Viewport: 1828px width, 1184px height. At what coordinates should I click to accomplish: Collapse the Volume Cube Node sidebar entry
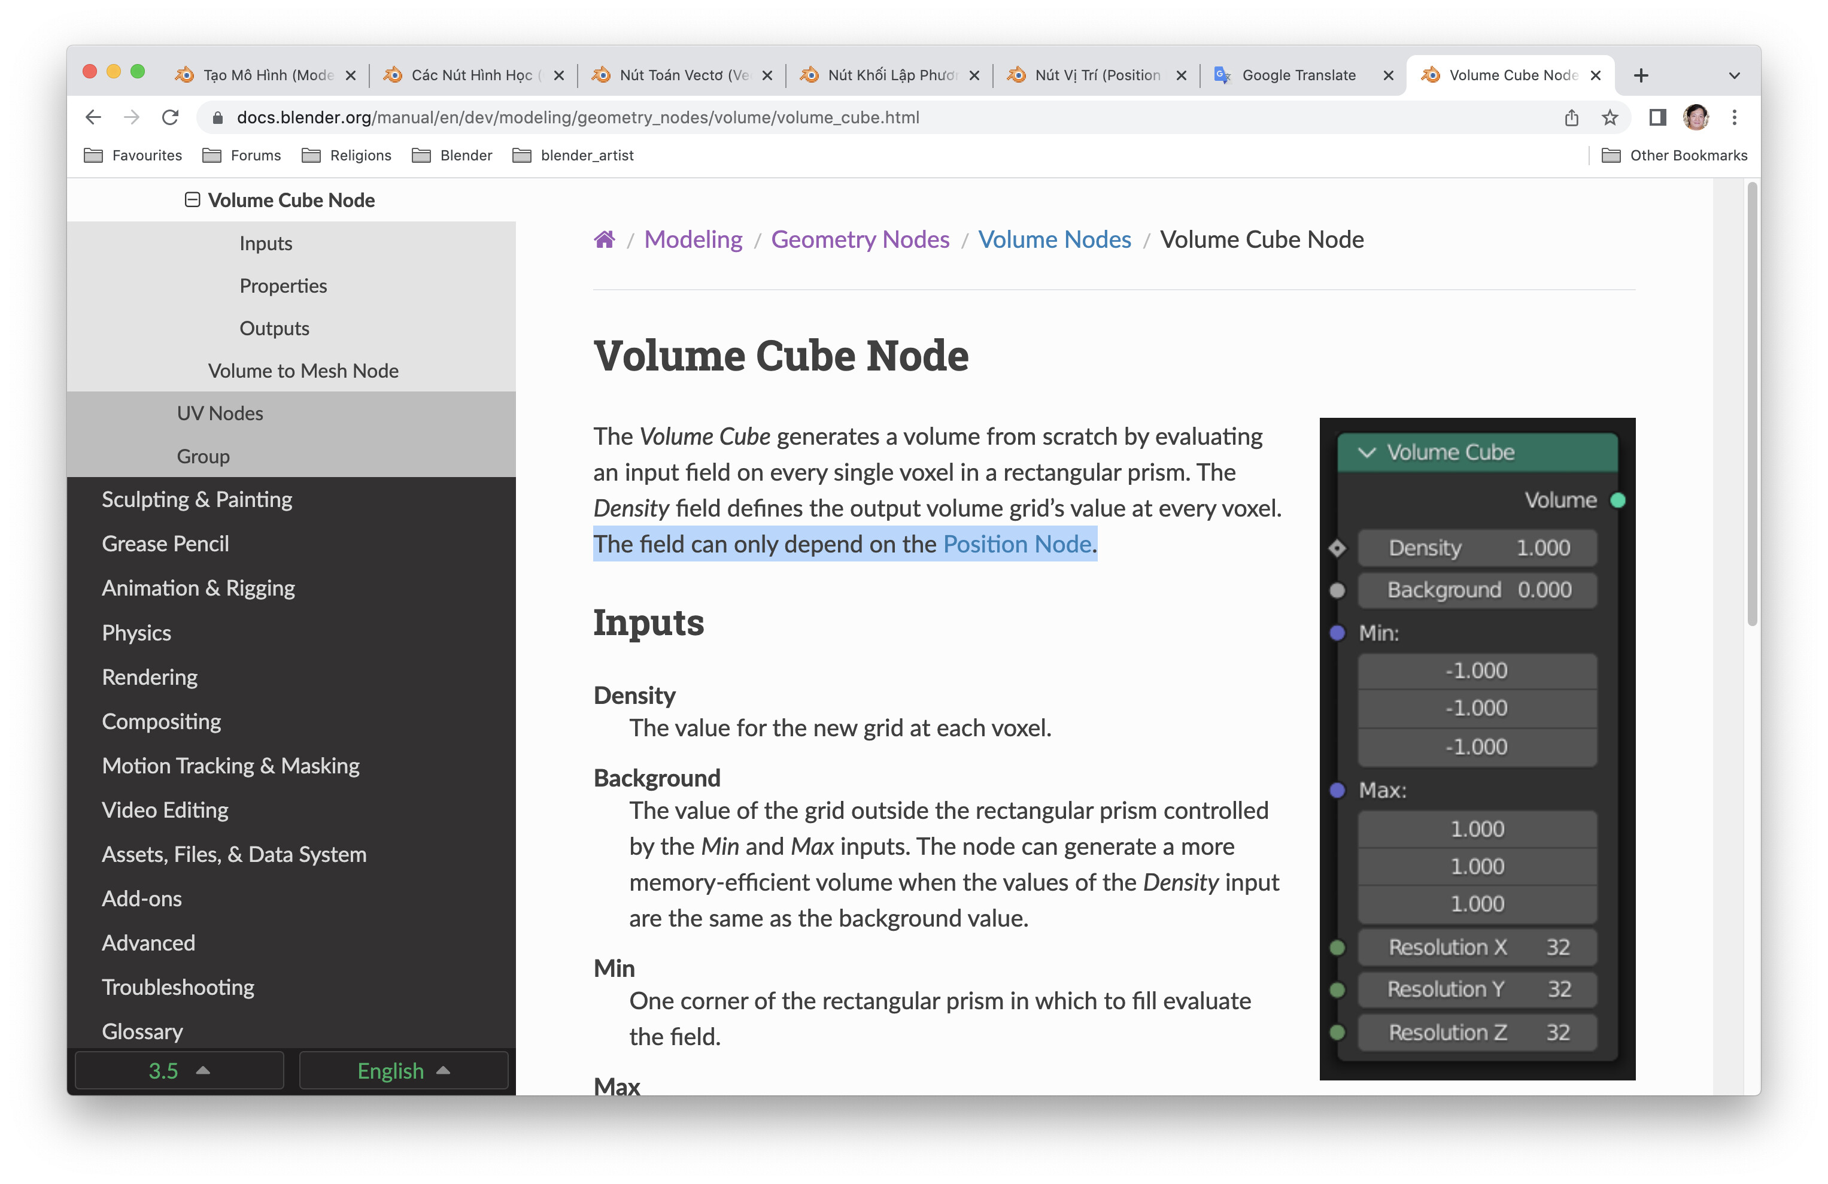click(193, 200)
